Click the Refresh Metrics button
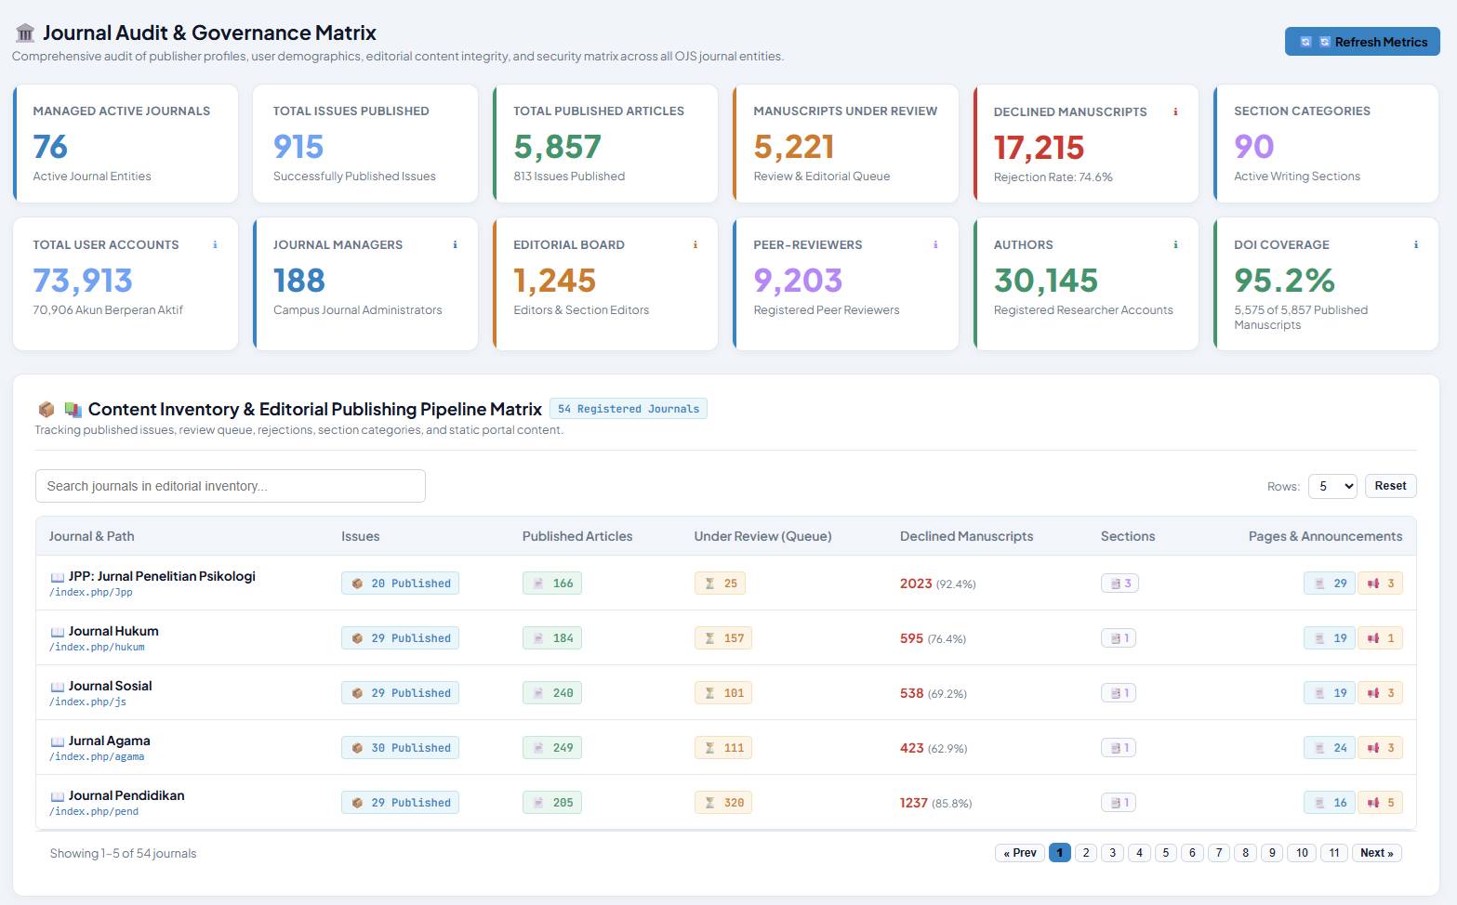The width and height of the screenshot is (1457, 905). tap(1362, 42)
